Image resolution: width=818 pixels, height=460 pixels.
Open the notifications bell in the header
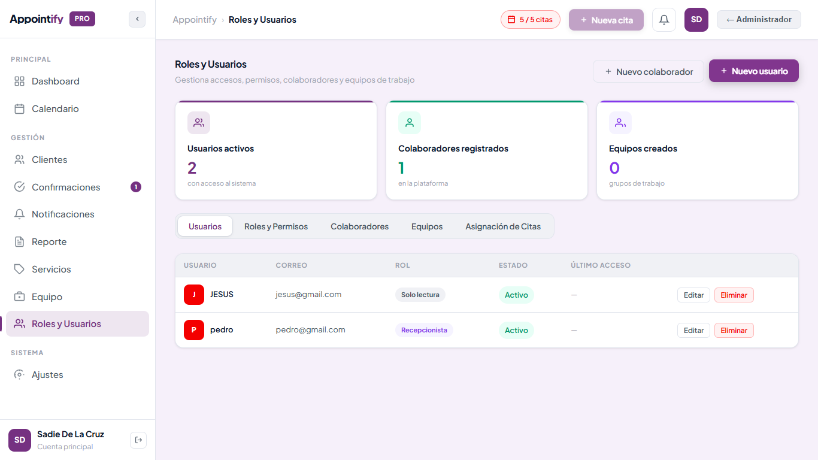tap(664, 20)
